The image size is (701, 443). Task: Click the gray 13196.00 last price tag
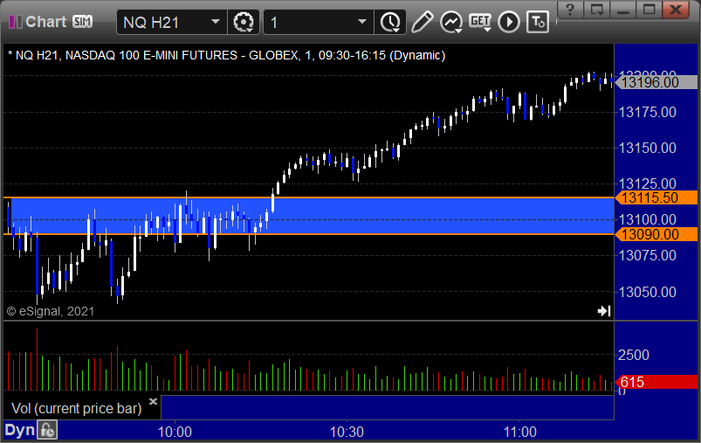click(x=656, y=82)
